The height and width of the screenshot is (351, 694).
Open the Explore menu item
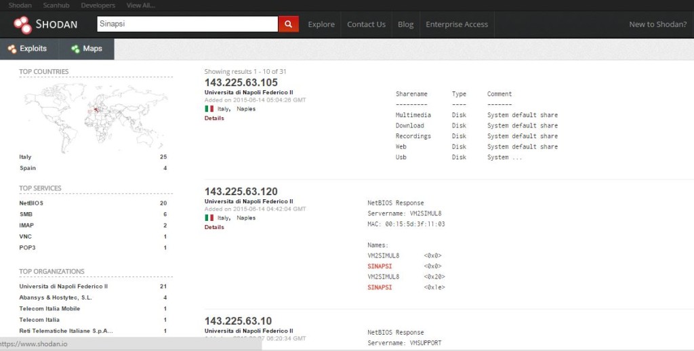click(321, 24)
